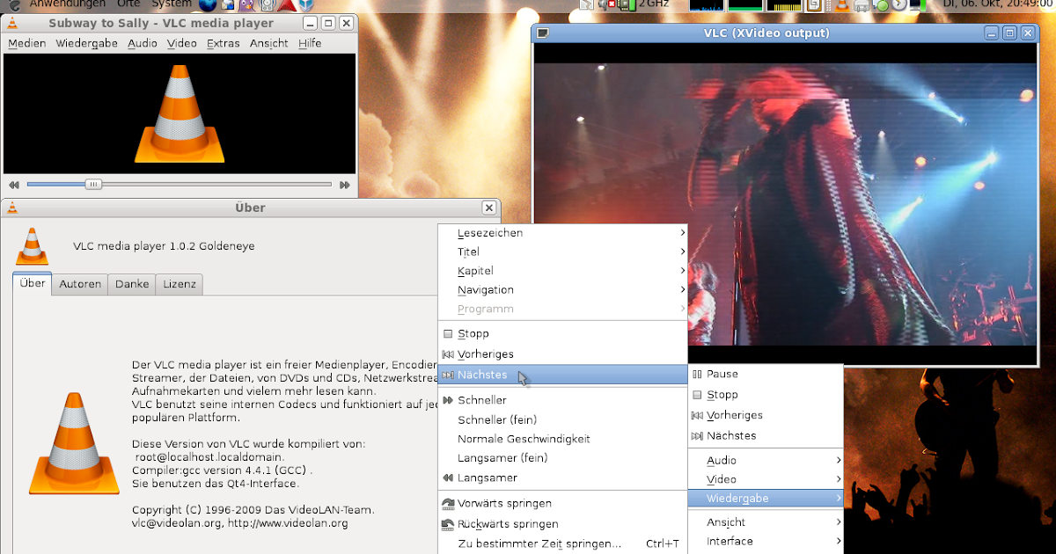Click Nächstes in the right-hand context menu
Image resolution: width=1056 pixels, height=554 pixels.
(766, 435)
